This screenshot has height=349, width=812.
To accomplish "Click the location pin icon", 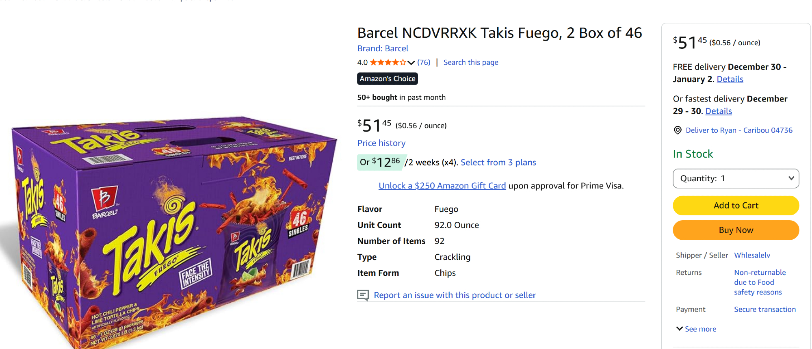I will click(x=678, y=130).
